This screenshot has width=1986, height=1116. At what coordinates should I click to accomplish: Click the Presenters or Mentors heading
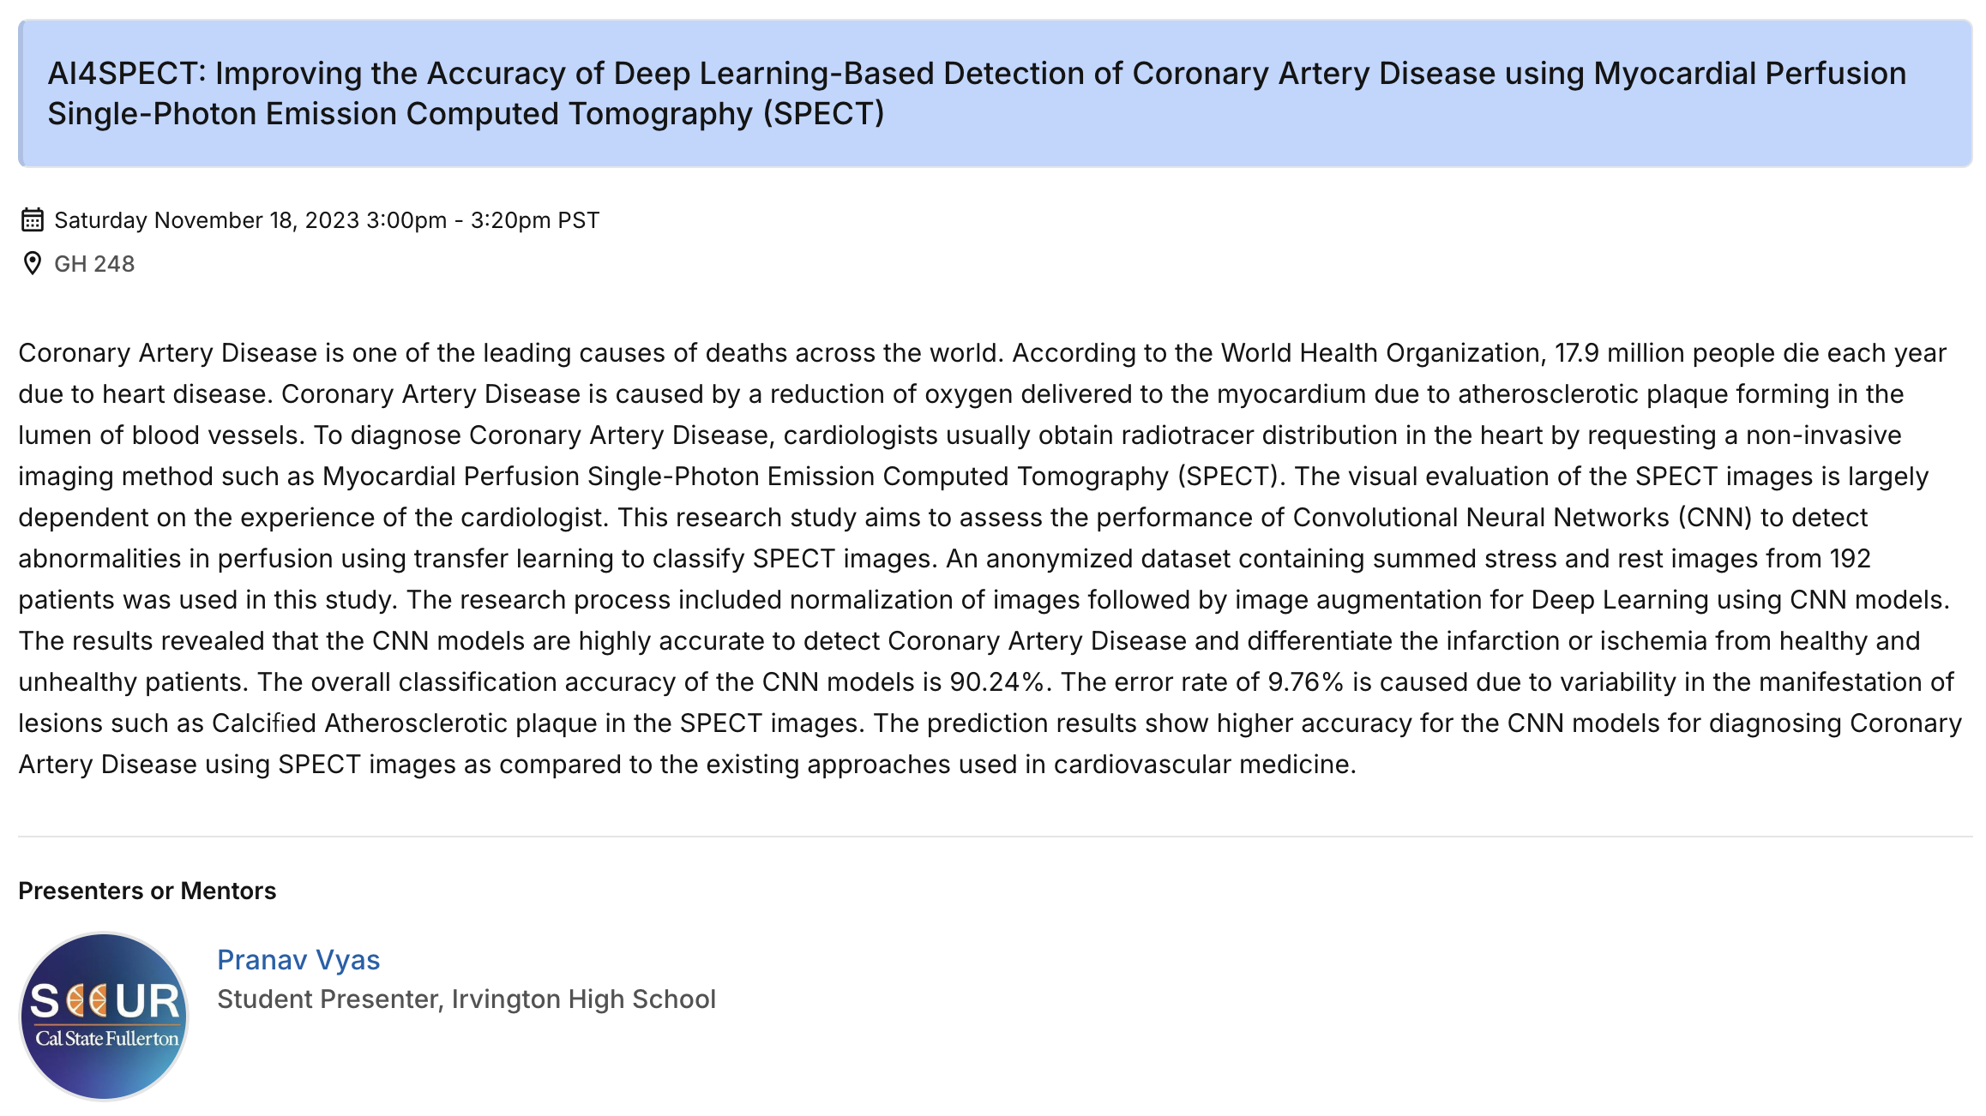point(147,891)
